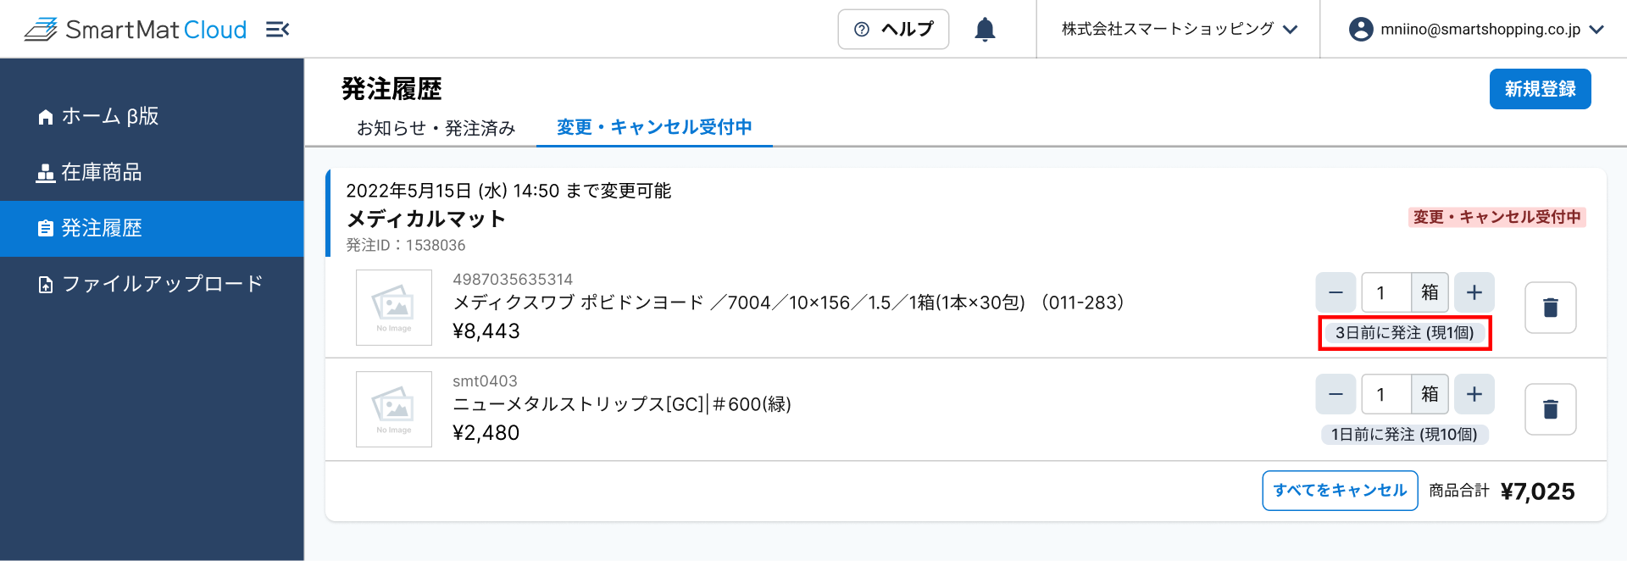Image resolution: width=1627 pixels, height=561 pixels.
Task: Increase quantity of ニューメタルストリップス with plus button
Action: tap(1474, 394)
